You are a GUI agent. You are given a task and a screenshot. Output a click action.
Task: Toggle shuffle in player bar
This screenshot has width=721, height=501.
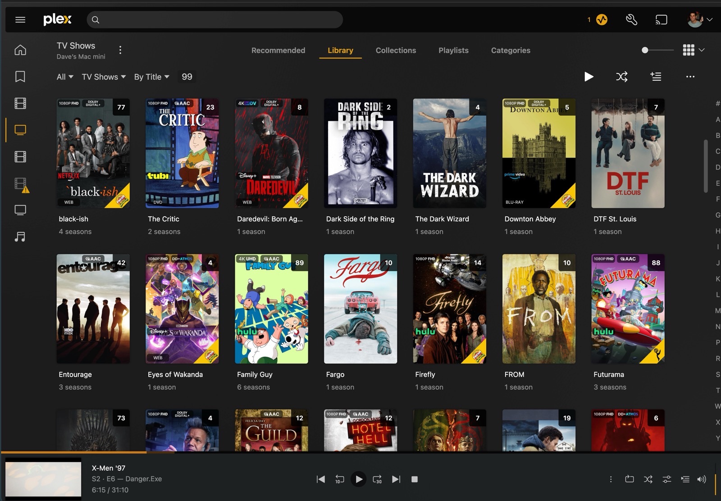click(x=648, y=479)
